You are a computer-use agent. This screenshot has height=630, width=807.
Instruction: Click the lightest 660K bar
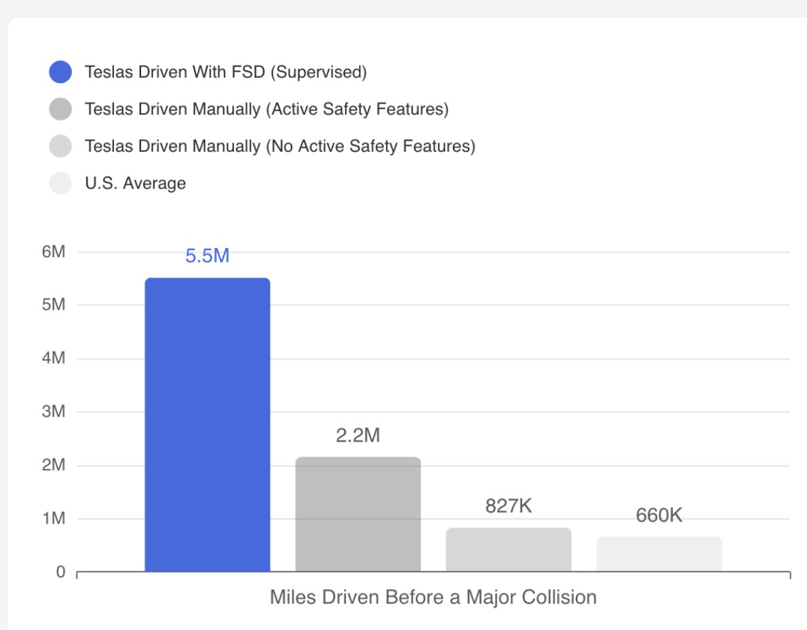[x=659, y=554]
